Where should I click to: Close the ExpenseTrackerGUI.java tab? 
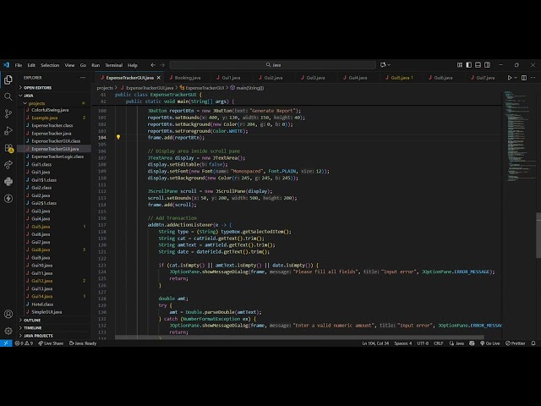click(x=159, y=78)
